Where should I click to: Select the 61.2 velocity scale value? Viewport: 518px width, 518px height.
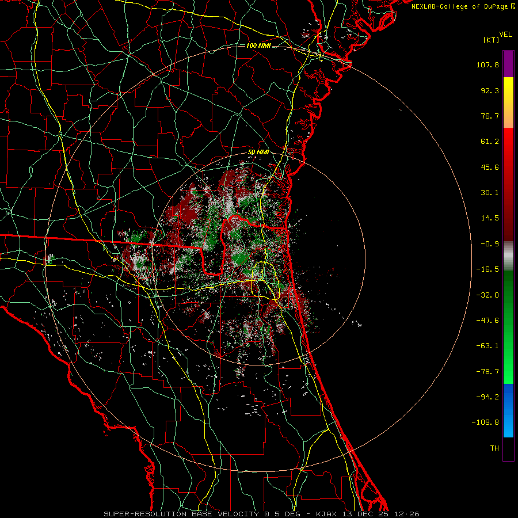490,142
